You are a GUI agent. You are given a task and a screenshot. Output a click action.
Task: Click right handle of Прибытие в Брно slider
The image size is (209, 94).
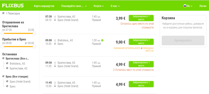click(34, 46)
